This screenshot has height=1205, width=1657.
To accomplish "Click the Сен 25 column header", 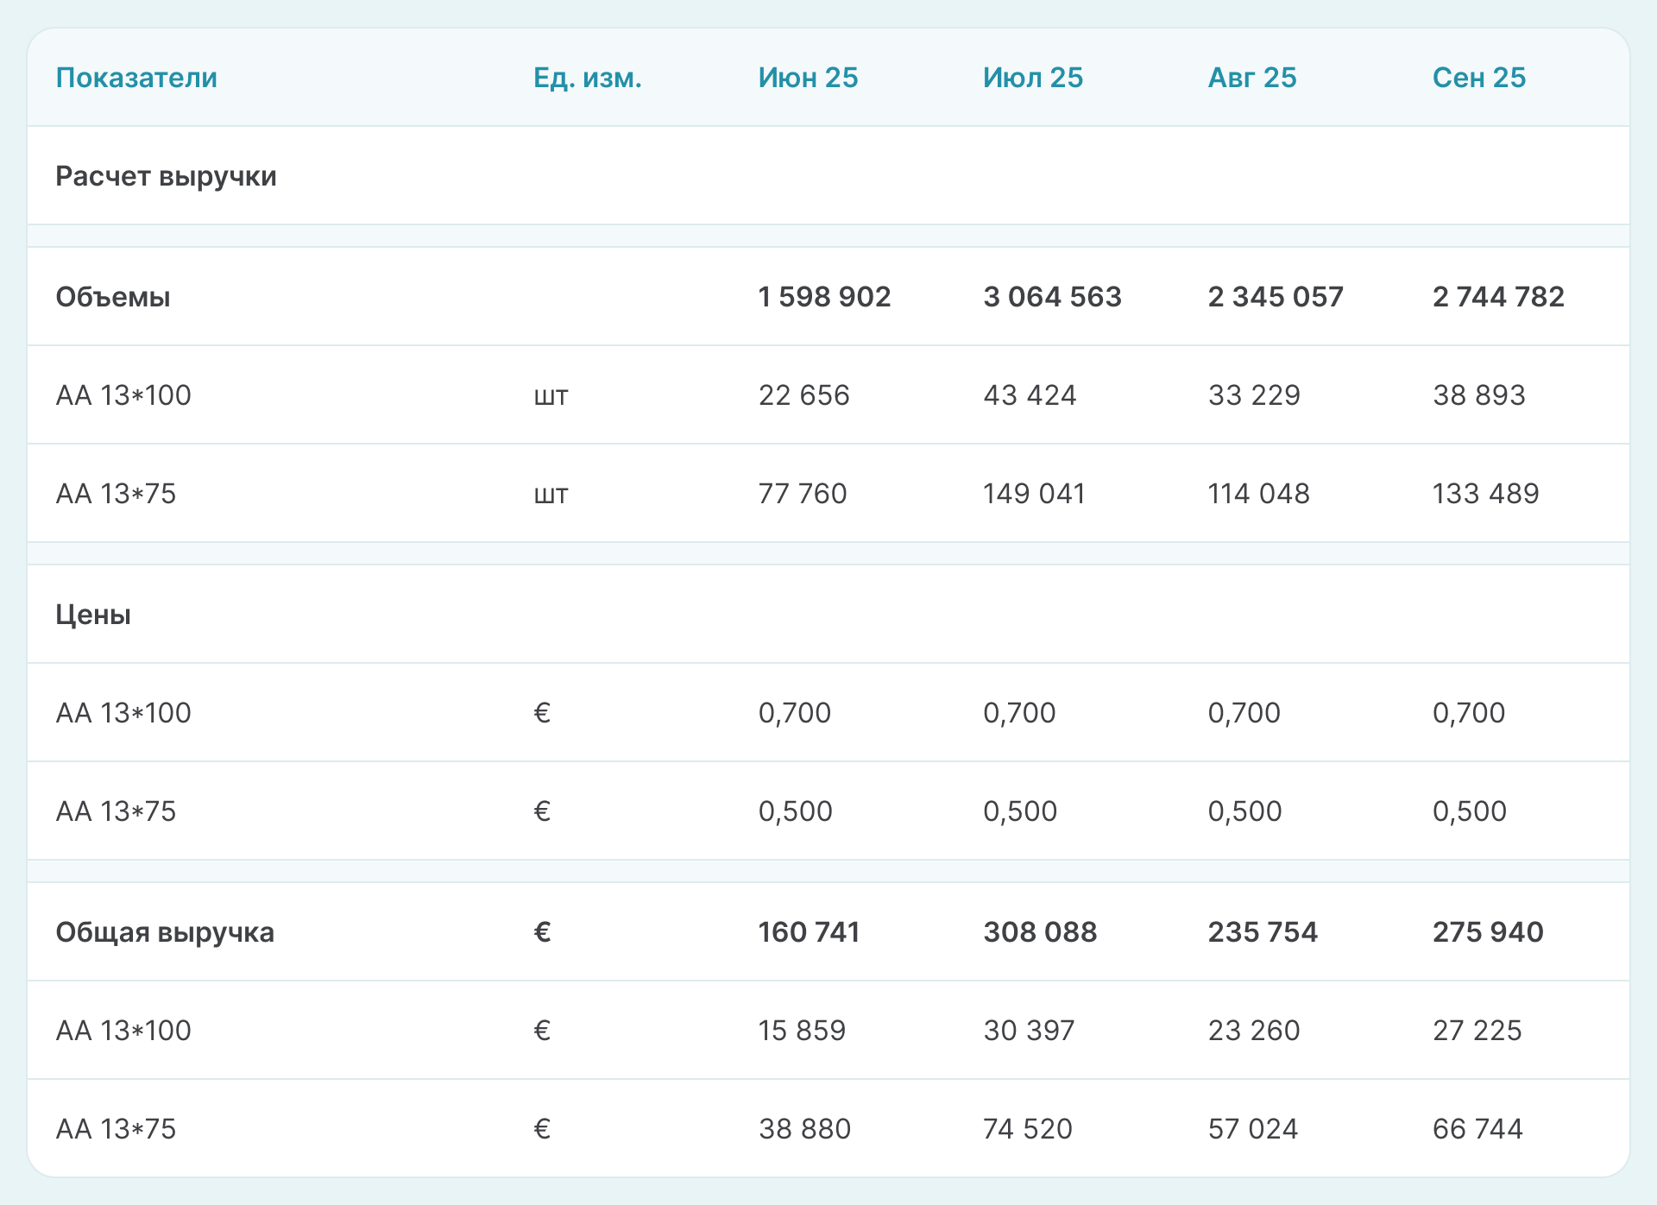I will [x=1478, y=78].
